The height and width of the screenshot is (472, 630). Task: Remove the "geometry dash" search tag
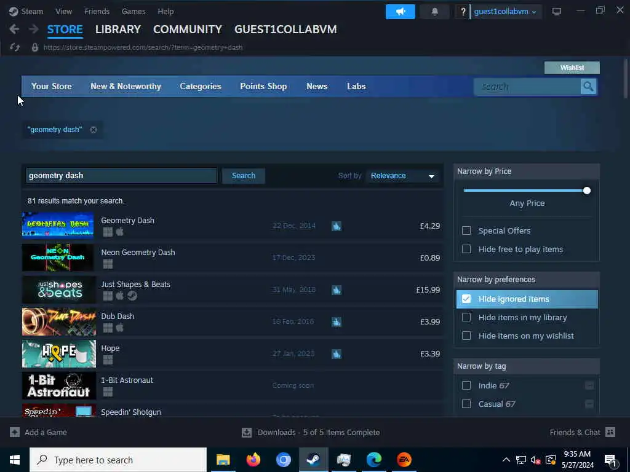pos(94,130)
